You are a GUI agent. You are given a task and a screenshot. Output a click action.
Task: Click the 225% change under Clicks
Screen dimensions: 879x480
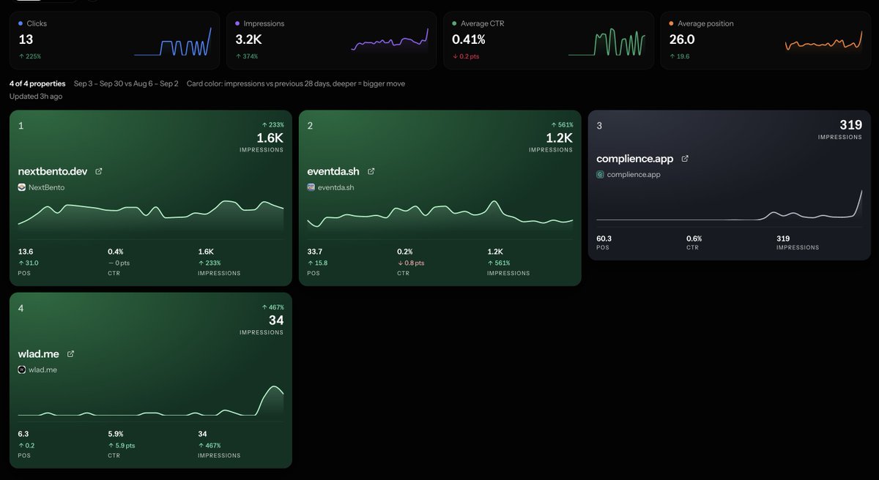pyautogui.click(x=31, y=56)
